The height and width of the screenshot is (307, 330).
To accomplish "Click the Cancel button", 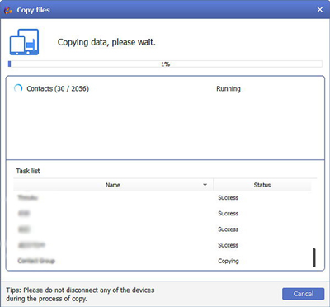I will [x=303, y=294].
